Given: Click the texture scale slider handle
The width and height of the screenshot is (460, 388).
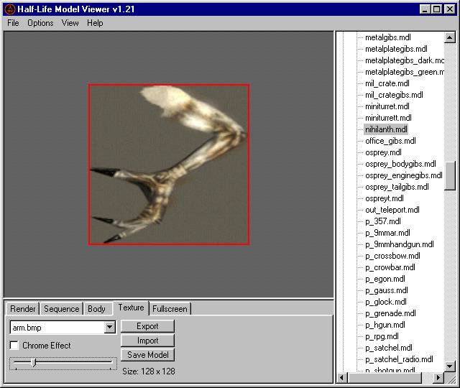Looking at the screenshot, I should 34,362.
